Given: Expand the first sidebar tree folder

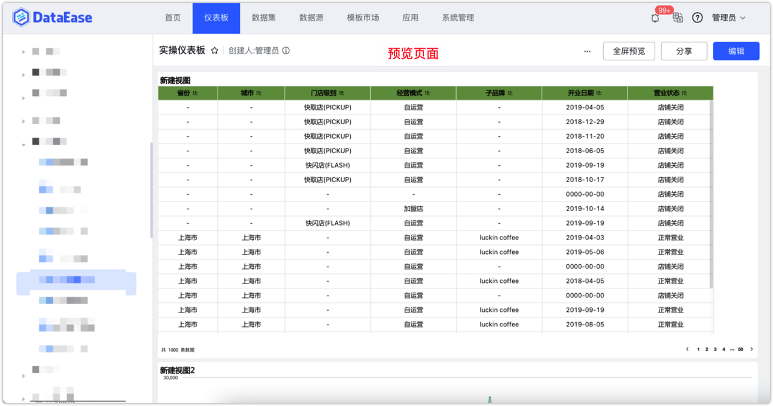Looking at the screenshot, I should pos(24,52).
